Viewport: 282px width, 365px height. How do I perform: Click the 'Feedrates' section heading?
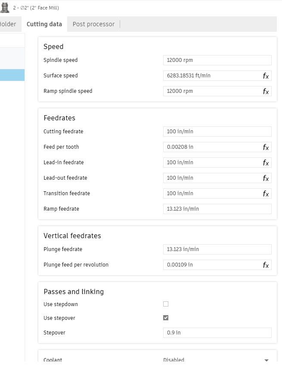point(59,118)
